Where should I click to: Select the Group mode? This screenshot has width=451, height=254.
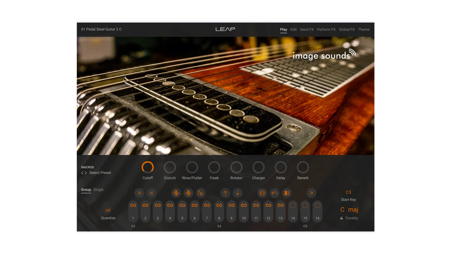pyautogui.click(x=86, y=190)
